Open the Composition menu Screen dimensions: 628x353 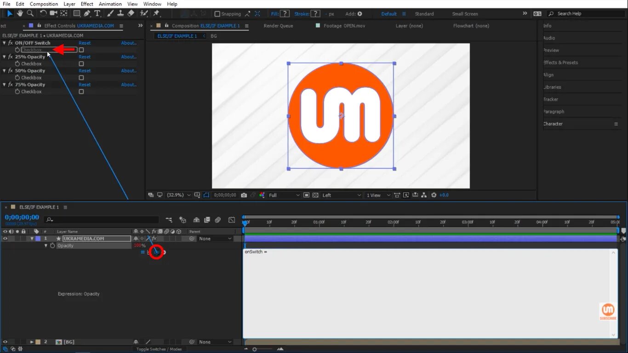click(44, 4)
